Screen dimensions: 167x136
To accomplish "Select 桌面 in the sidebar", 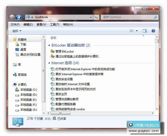I will [23, 50].
